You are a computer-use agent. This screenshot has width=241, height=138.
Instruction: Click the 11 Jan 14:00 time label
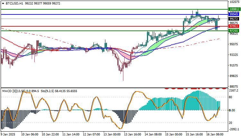(71, 134)
